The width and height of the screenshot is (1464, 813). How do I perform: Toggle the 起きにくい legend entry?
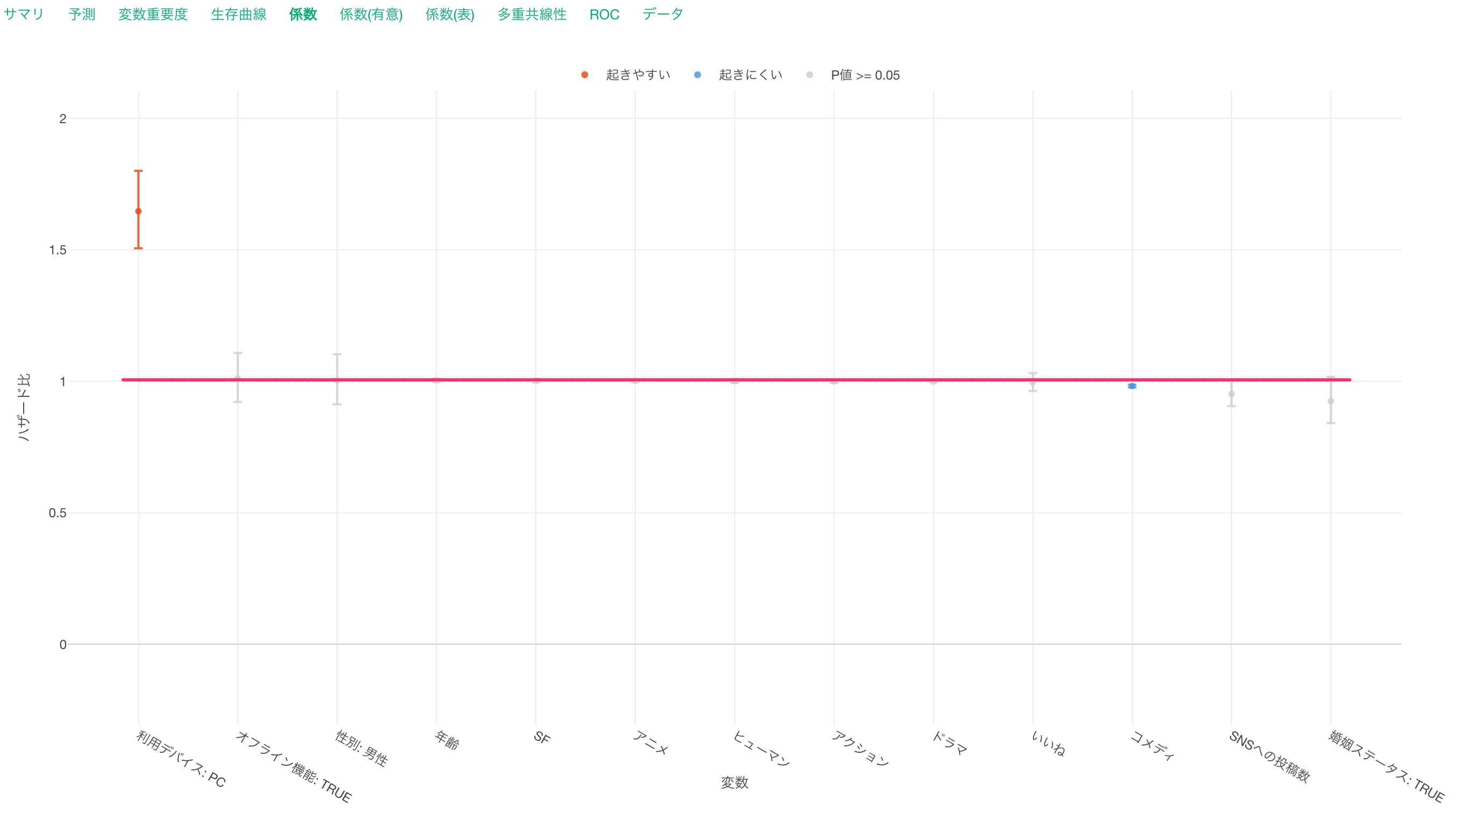(x=738, y=75)
